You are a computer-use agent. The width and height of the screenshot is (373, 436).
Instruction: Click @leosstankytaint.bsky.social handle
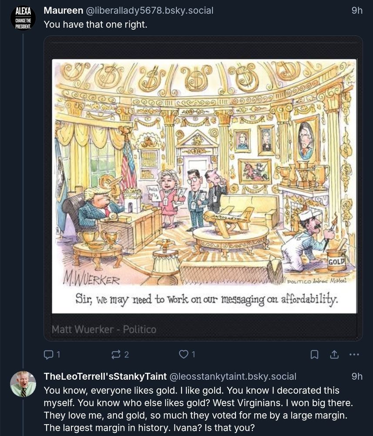tap(232, 376)
